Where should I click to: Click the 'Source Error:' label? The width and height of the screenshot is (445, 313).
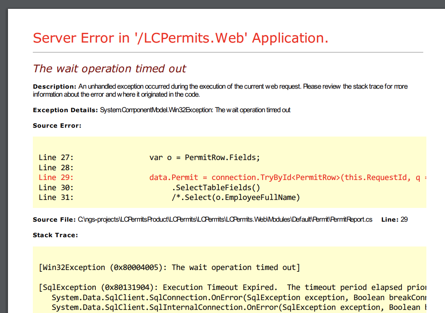tap(57, 125)
